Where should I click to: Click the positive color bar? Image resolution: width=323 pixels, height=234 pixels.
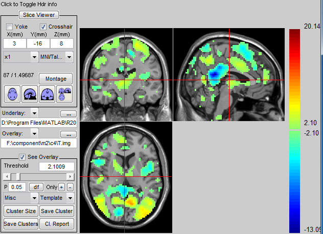(x=294, y=79)
